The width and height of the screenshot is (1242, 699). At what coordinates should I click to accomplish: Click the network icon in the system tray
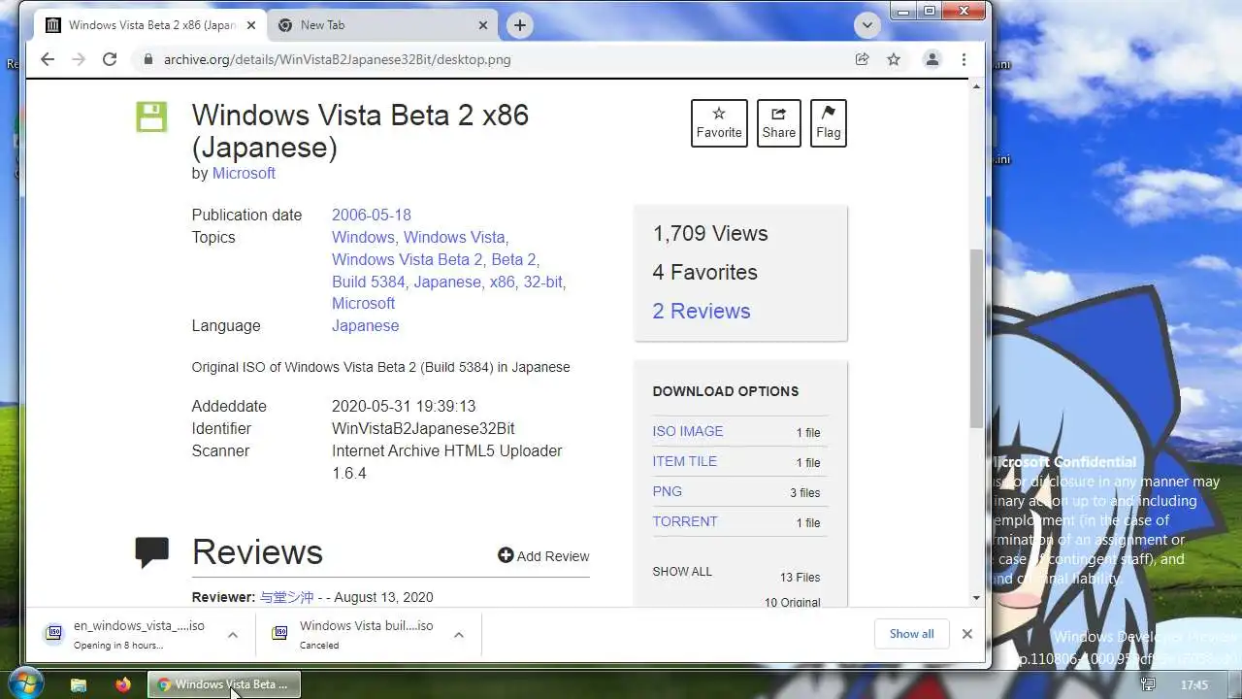(1148, 684)
